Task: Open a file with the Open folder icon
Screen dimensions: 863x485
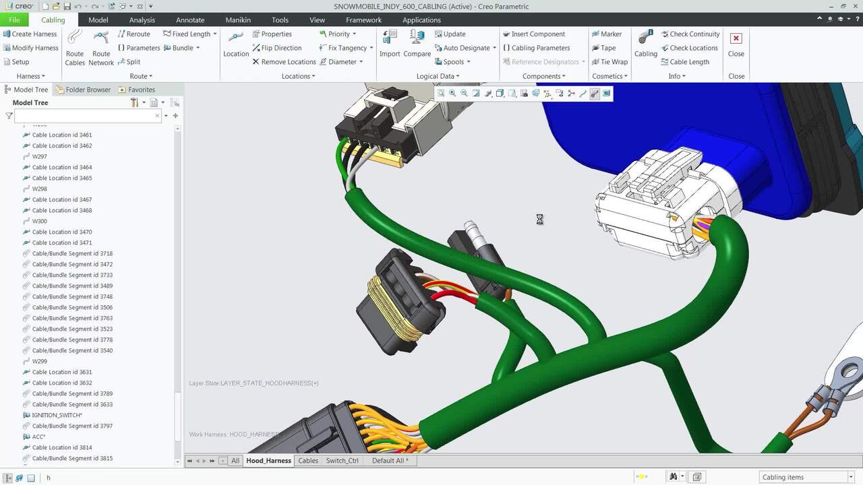Action: pos(57,6)
